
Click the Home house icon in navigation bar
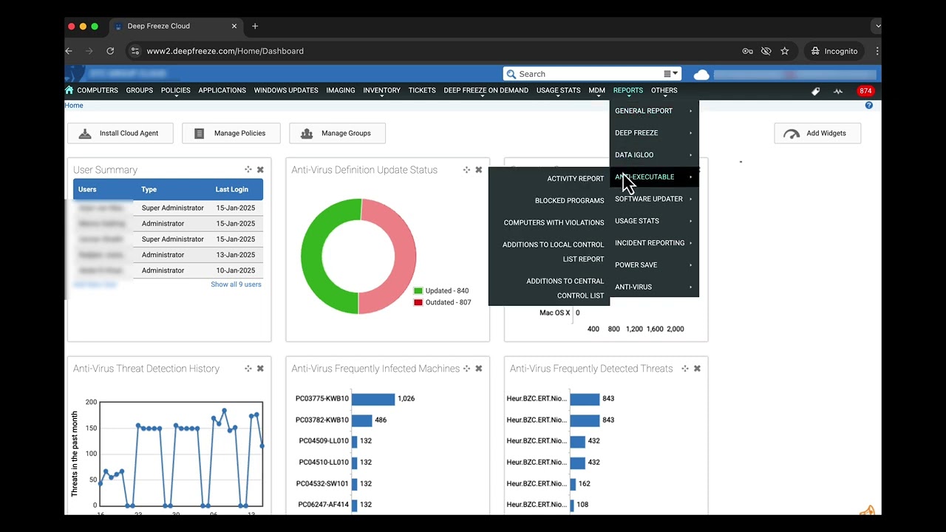point(69,90)
